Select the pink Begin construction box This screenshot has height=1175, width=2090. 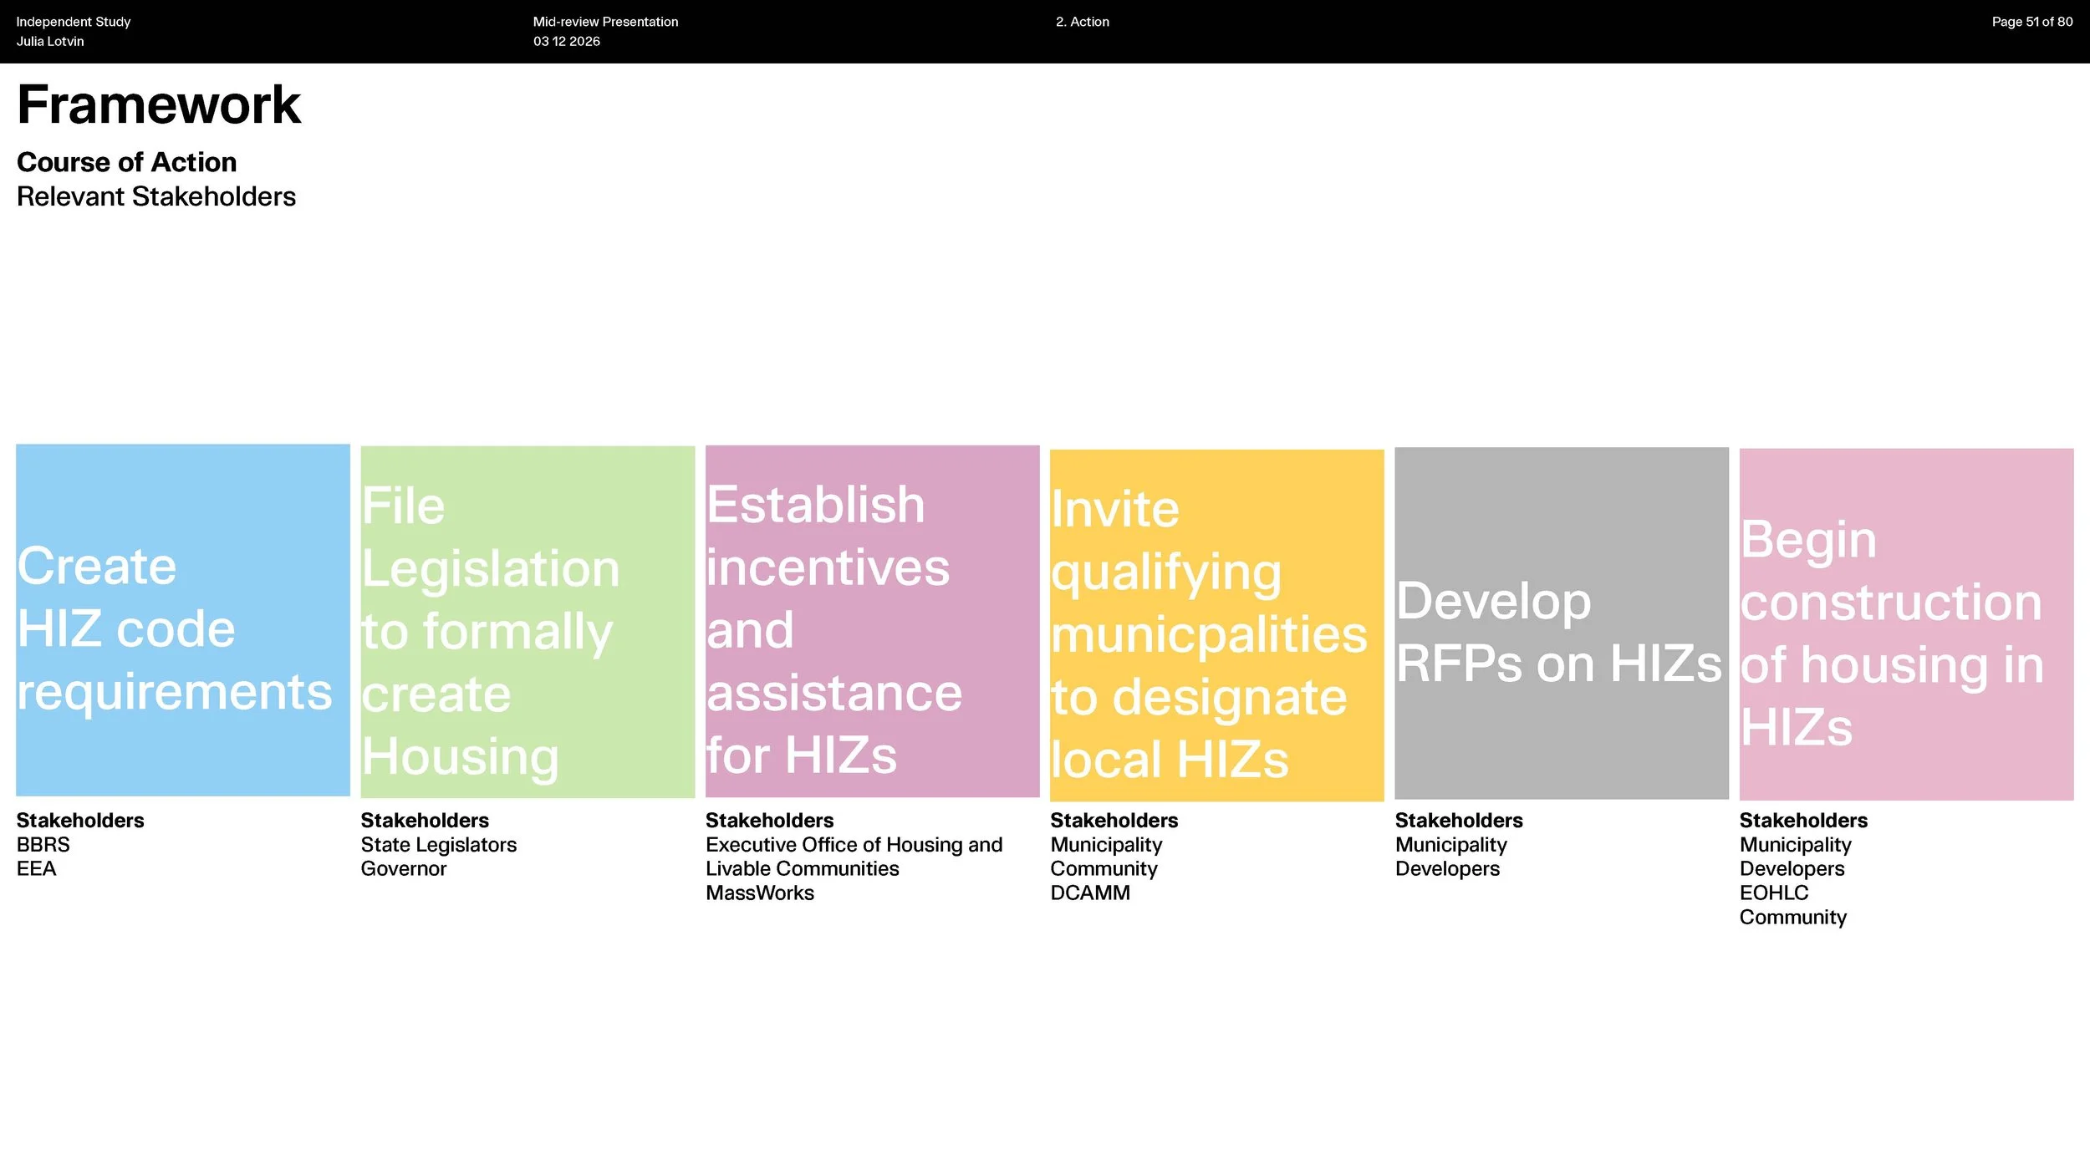[x=1906, y=624]
